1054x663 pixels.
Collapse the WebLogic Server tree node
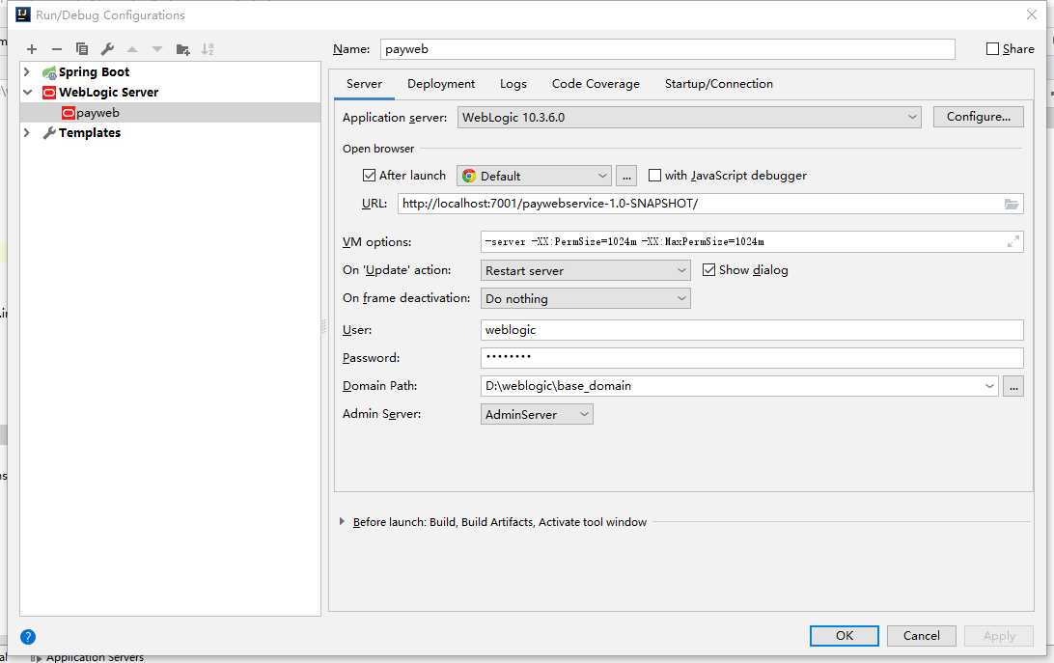tap(28, 92)
